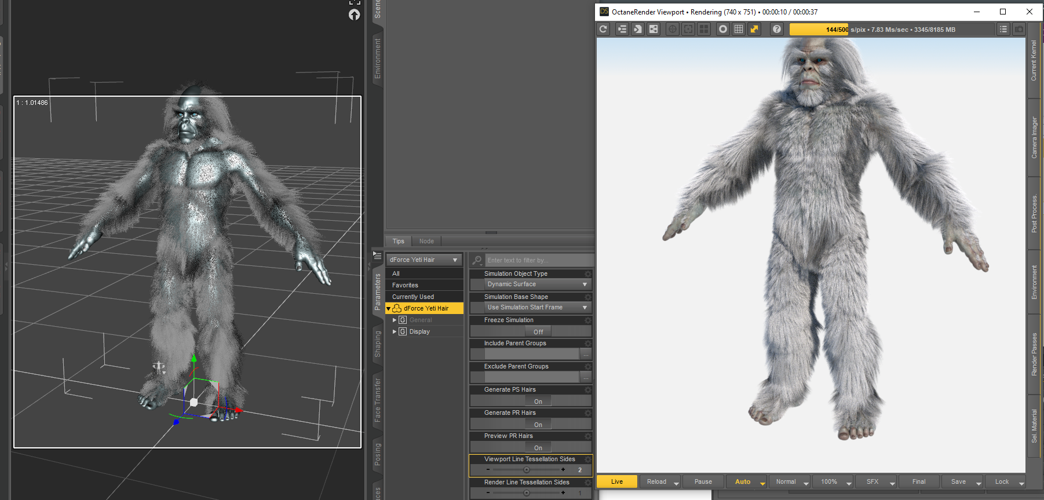Toggle Freeze Simulation Off button
Screen dimensions: 1044x500
pos(538,332)
